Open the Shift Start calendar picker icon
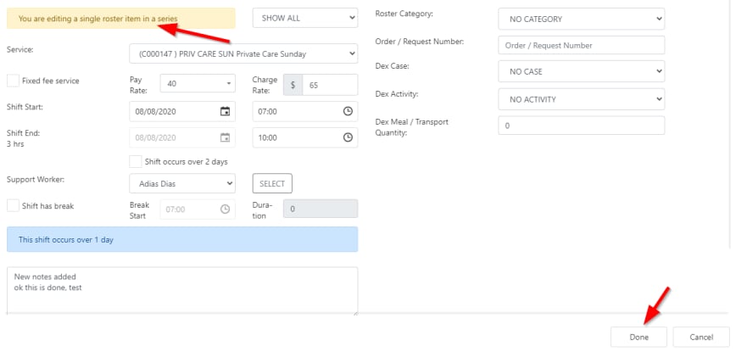Image resolution: width=736 pixels, height=352 pixels. pos(226,112)
